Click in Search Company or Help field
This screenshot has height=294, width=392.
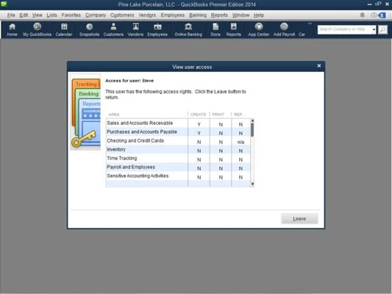pyautogui.click(x=344, y=29)
